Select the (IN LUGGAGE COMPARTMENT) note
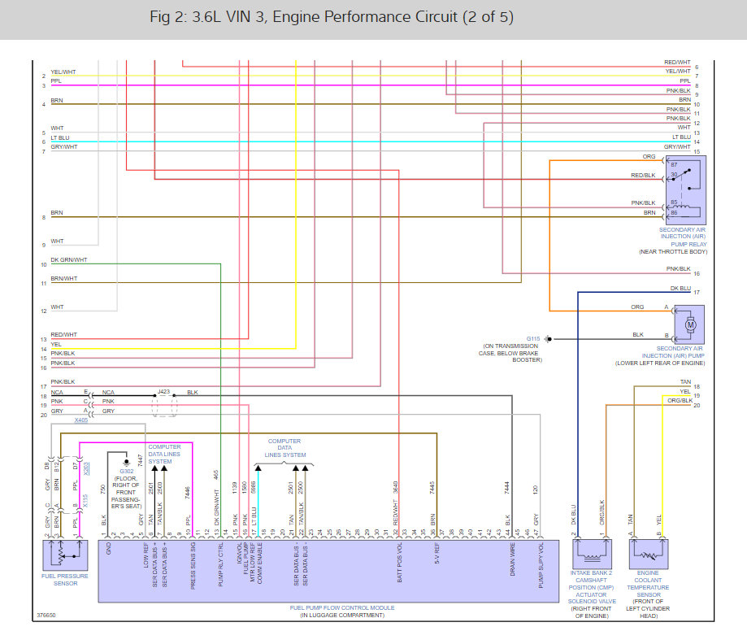The height and width of the screenshot is (631, 747). point(342,616)
